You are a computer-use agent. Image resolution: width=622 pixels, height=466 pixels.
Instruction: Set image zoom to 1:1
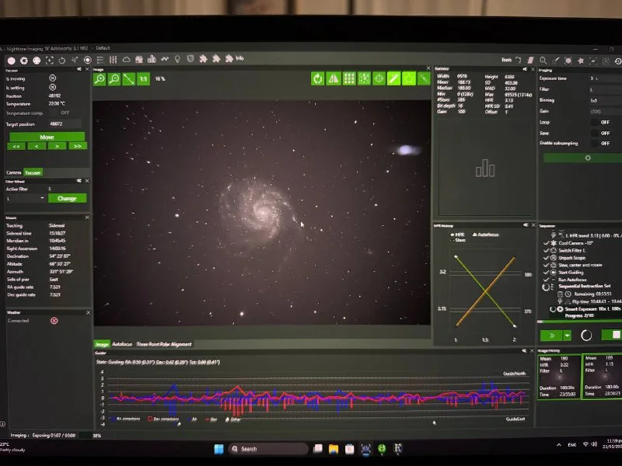143,78
